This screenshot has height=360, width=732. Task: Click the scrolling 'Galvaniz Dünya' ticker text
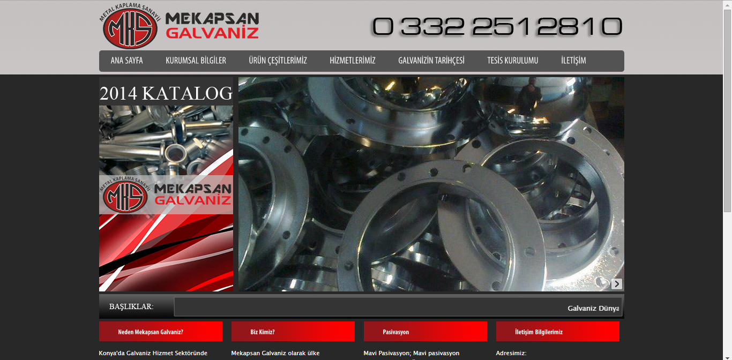593,308
